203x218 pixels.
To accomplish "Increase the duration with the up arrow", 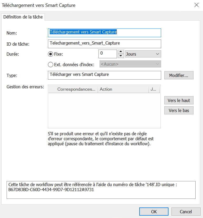I will point(121,52).
